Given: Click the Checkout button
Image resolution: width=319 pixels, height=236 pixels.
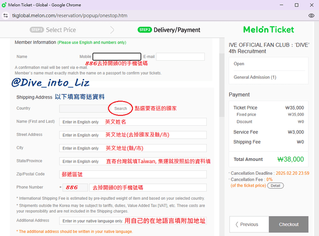Looking at the screenshot, I should (x=289, y=225).
